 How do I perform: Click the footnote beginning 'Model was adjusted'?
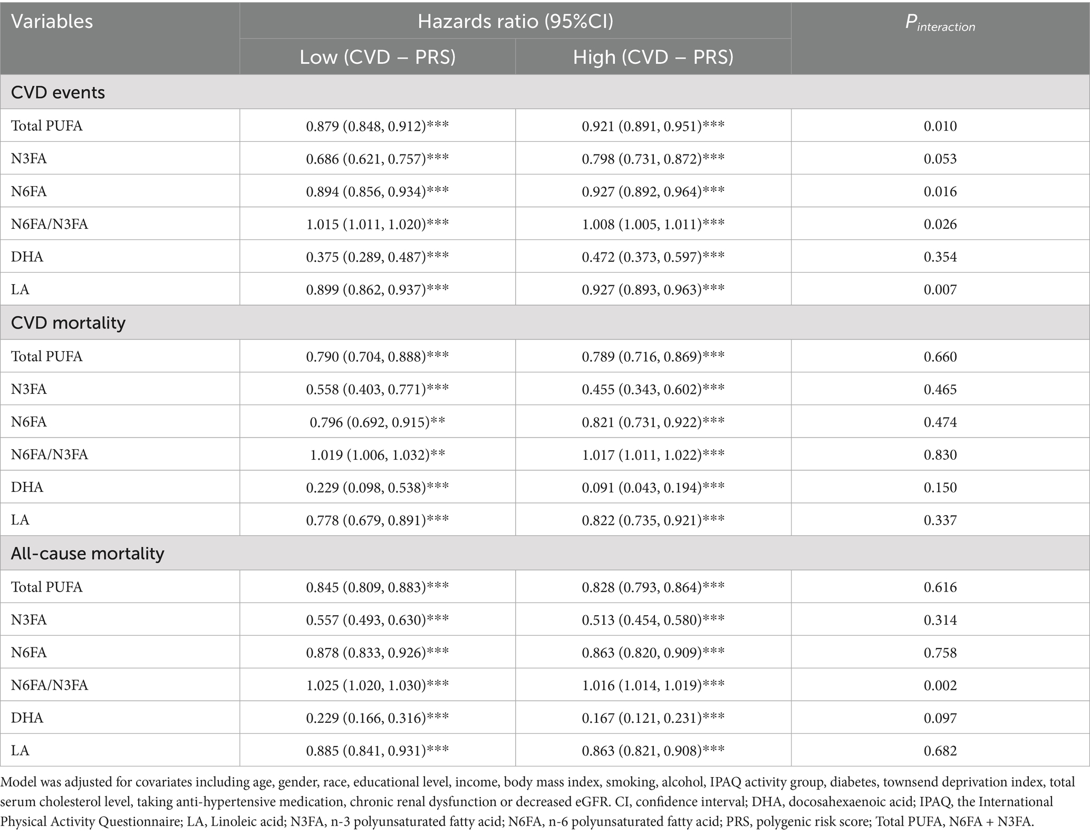[527, 801]
